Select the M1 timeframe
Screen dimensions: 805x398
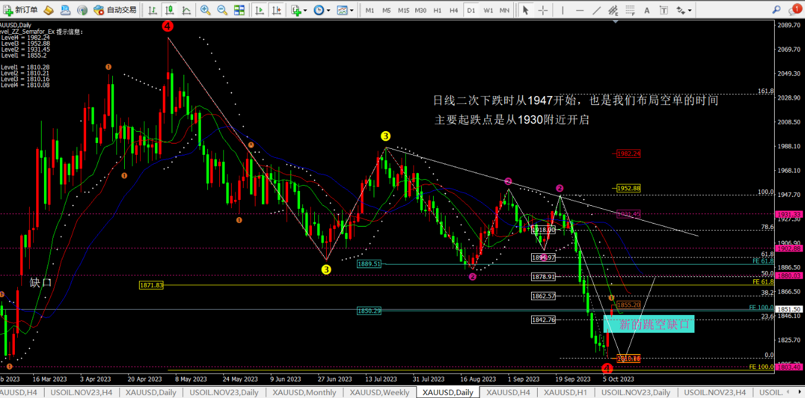(x=370, y=10)
